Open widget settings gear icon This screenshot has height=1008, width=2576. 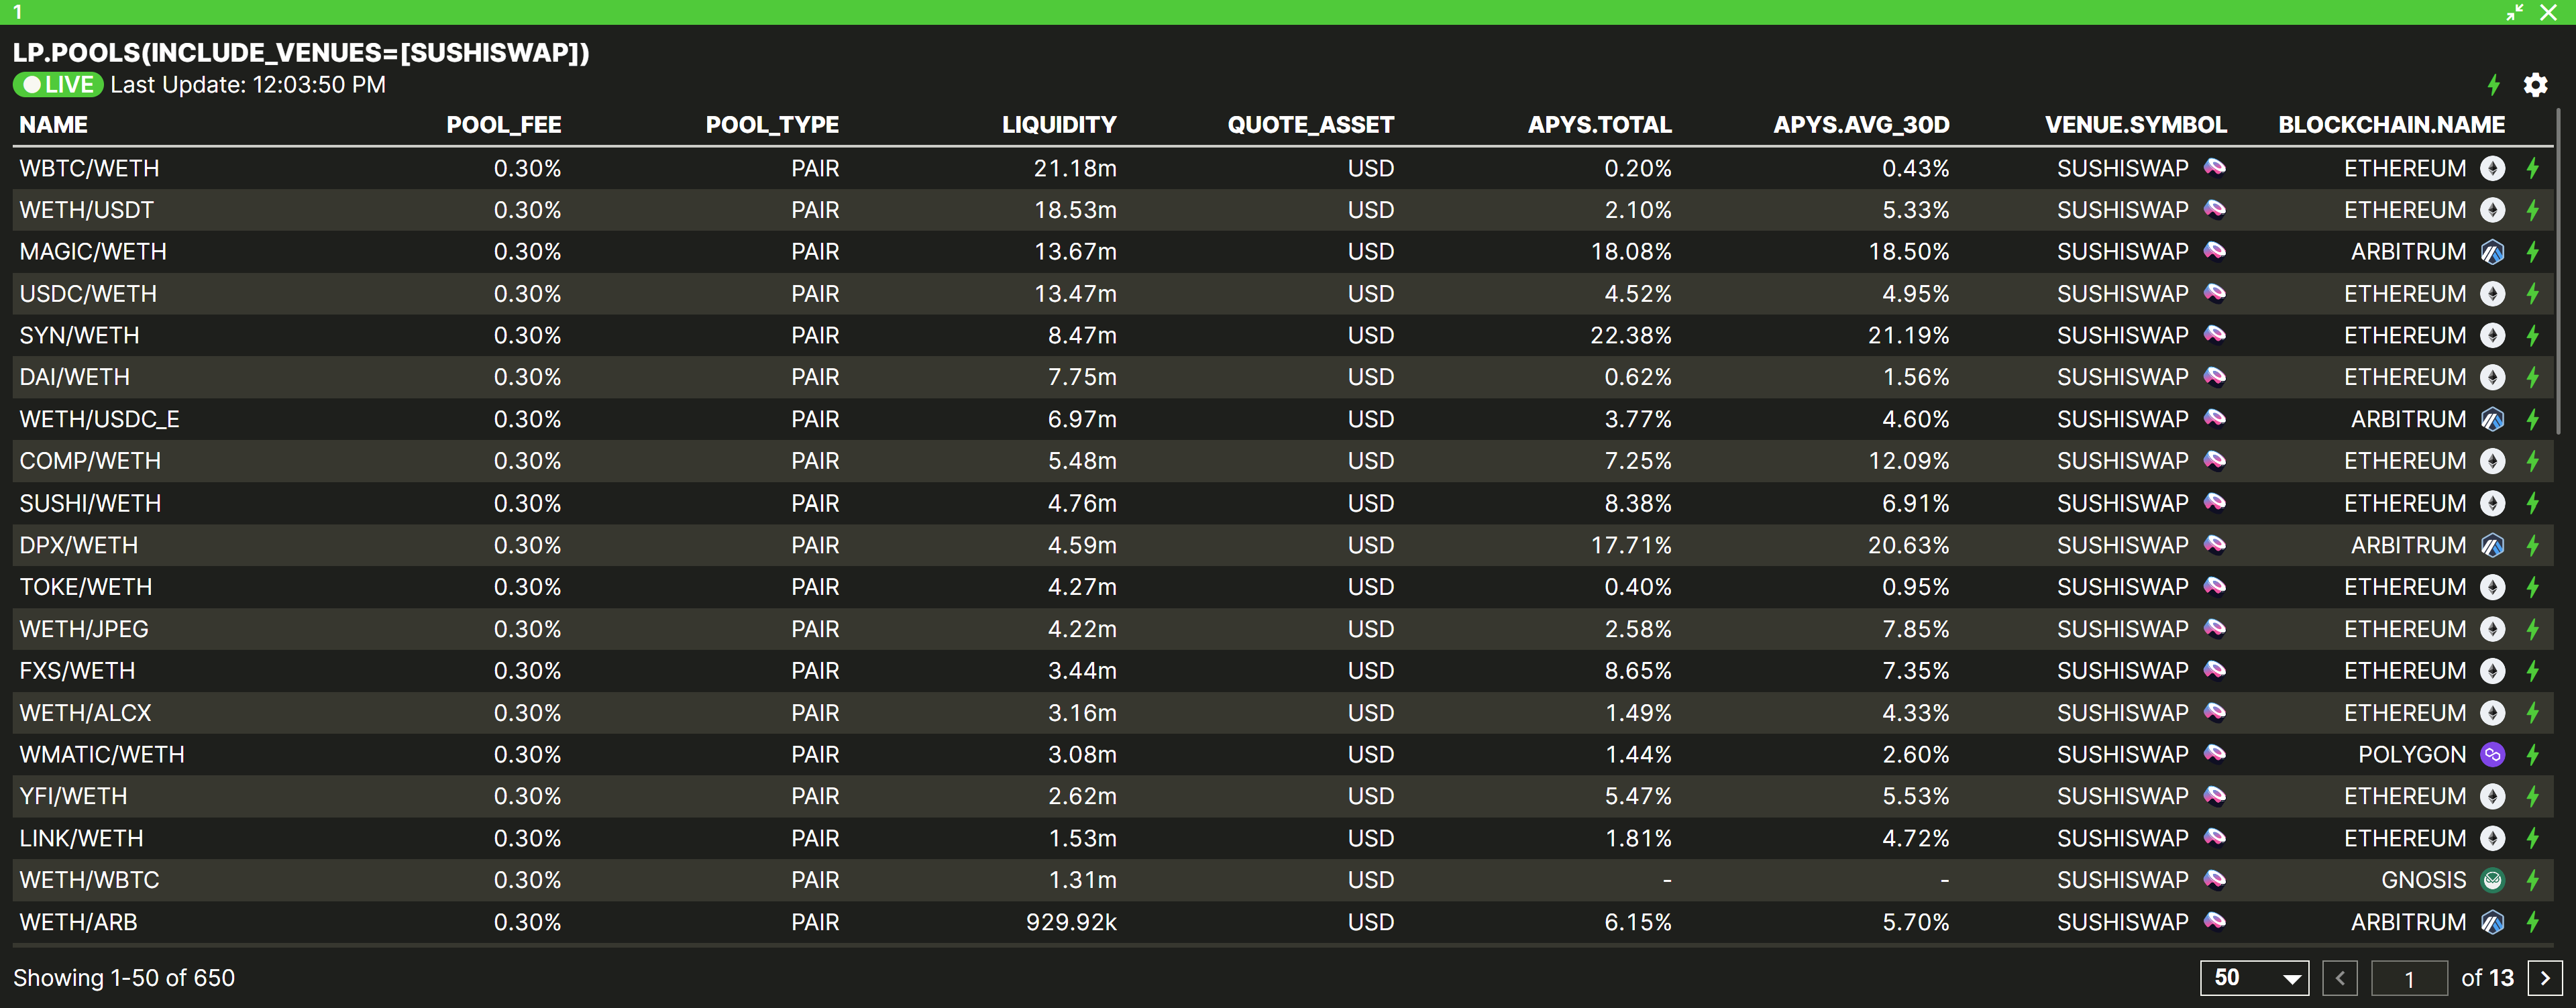tap(2535, 85)
